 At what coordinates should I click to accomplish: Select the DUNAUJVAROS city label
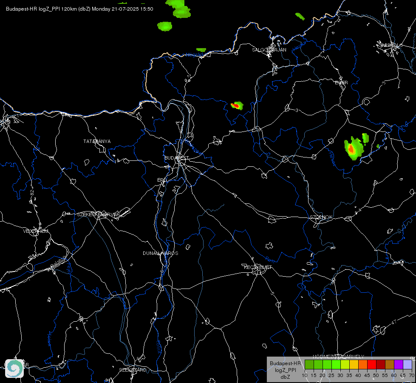point(161,253)
